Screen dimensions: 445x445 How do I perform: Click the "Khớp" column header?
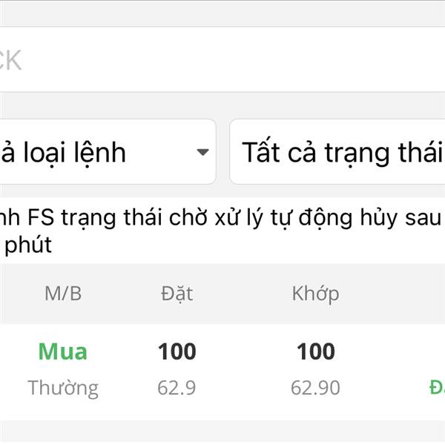(x=315, y=293)
